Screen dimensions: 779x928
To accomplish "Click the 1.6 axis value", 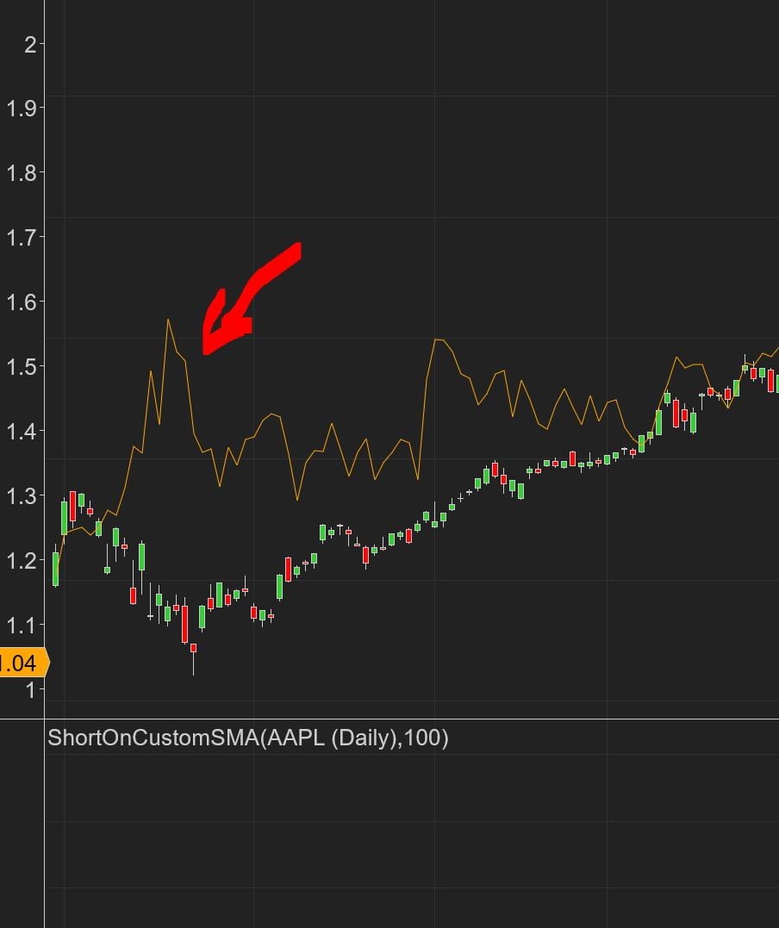I will coord(22,302).
